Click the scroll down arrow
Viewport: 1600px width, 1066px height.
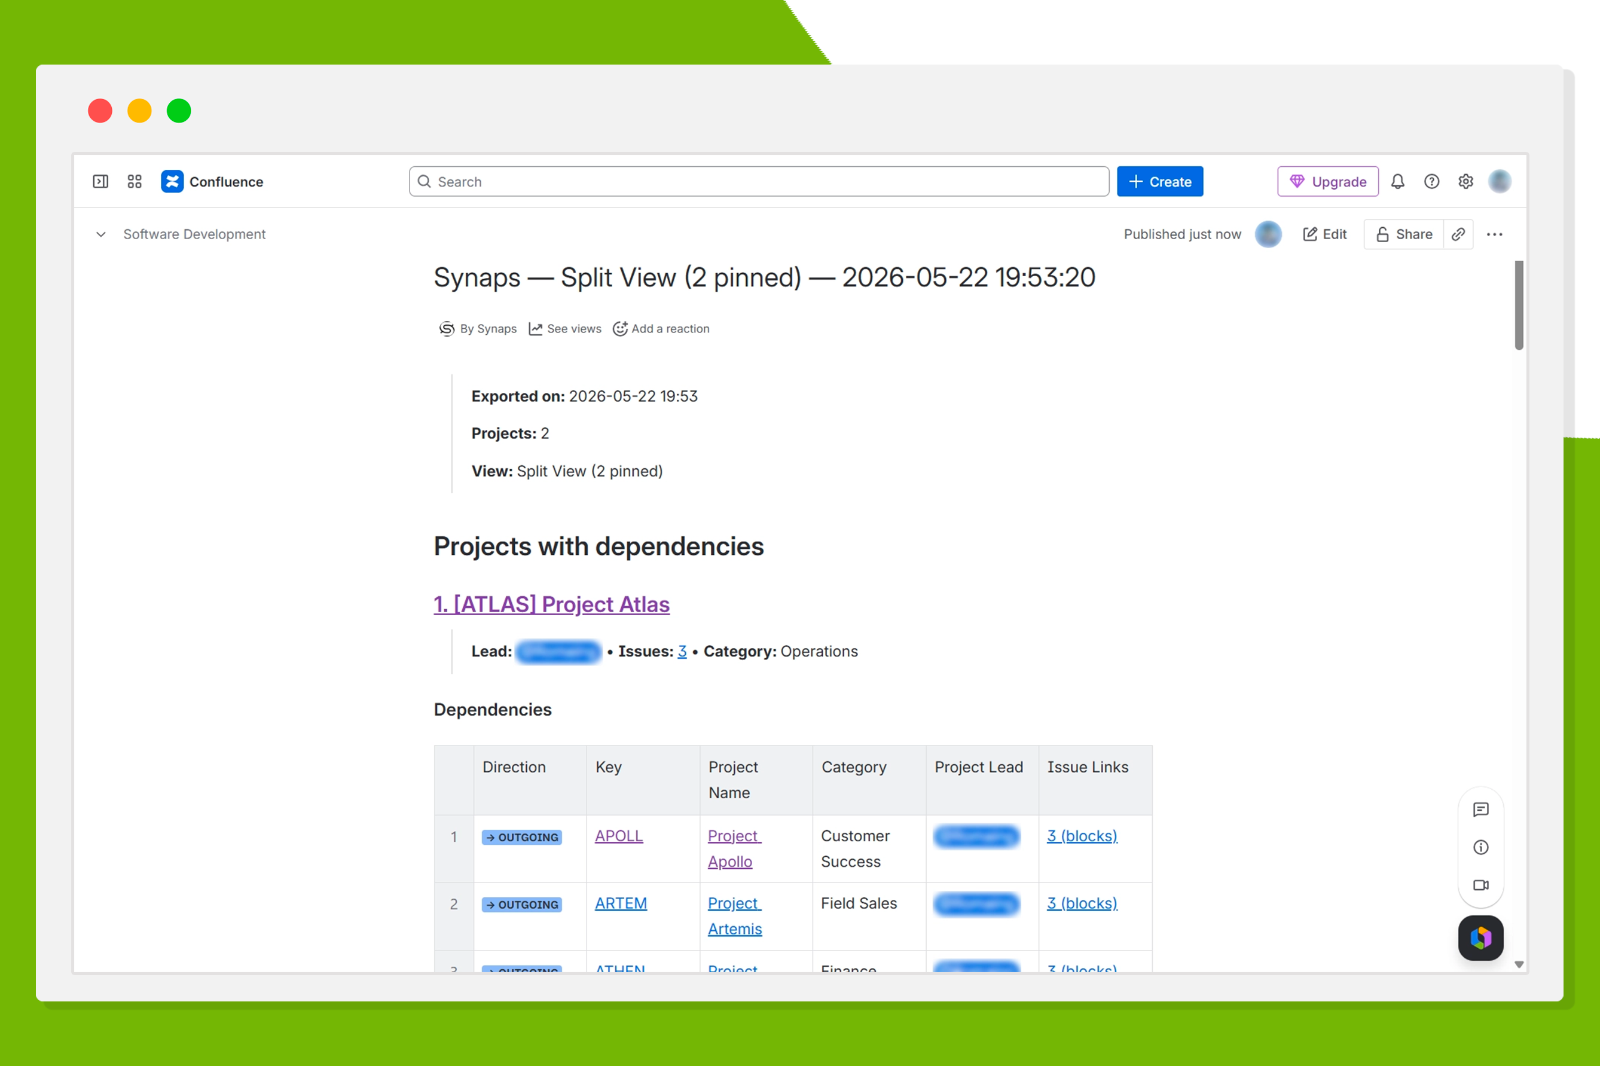pos(1519,965)
